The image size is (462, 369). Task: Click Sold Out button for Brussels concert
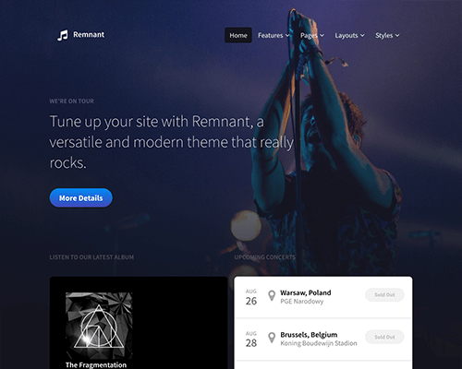[384, 337]
